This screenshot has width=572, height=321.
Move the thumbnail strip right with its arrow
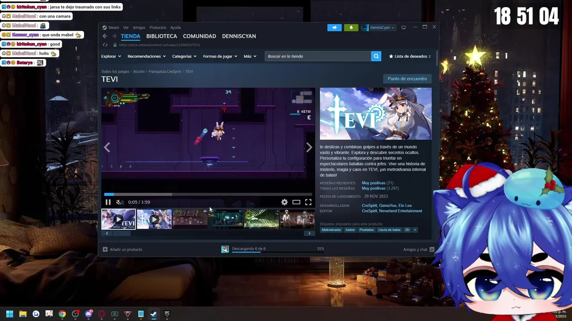[x=309, y=233]
